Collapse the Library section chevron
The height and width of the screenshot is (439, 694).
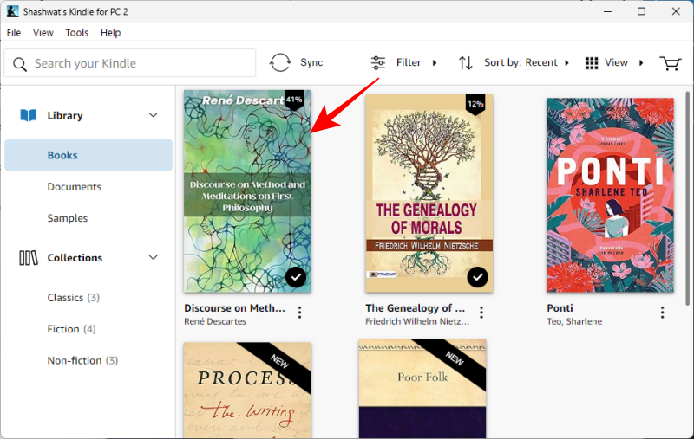tap(154, 115)
